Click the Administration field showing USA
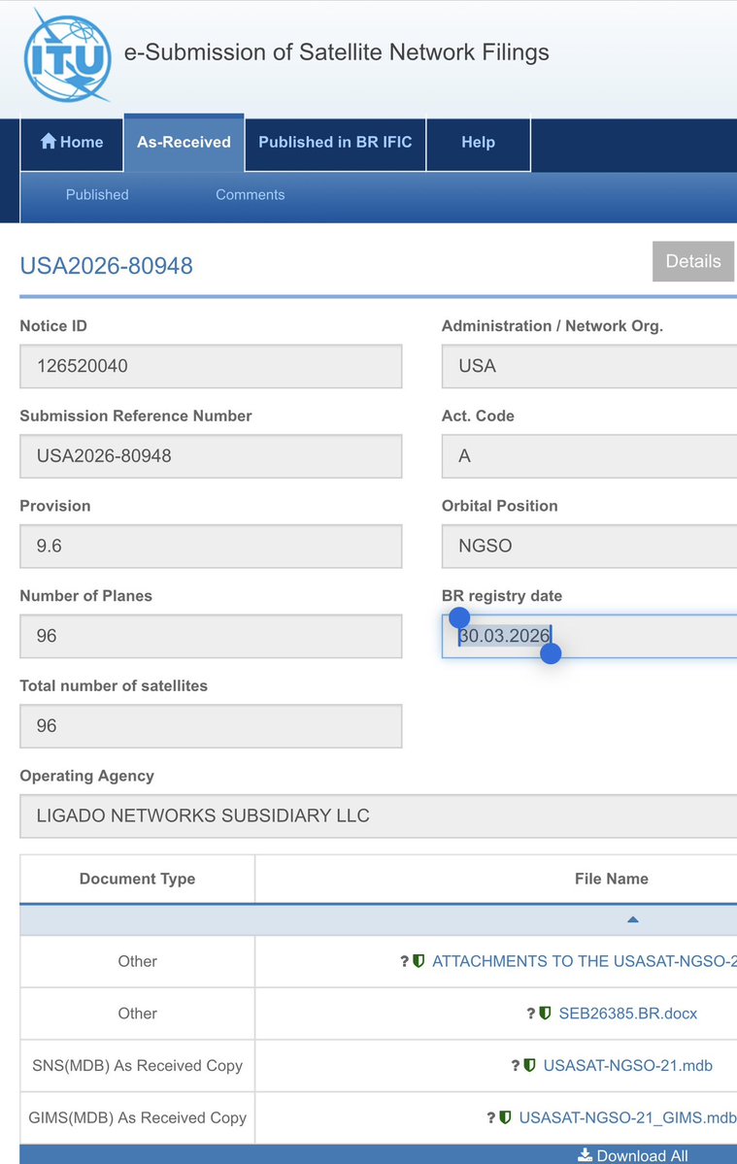The height and width of the screenshot is (1164, 737). point(589,366)
